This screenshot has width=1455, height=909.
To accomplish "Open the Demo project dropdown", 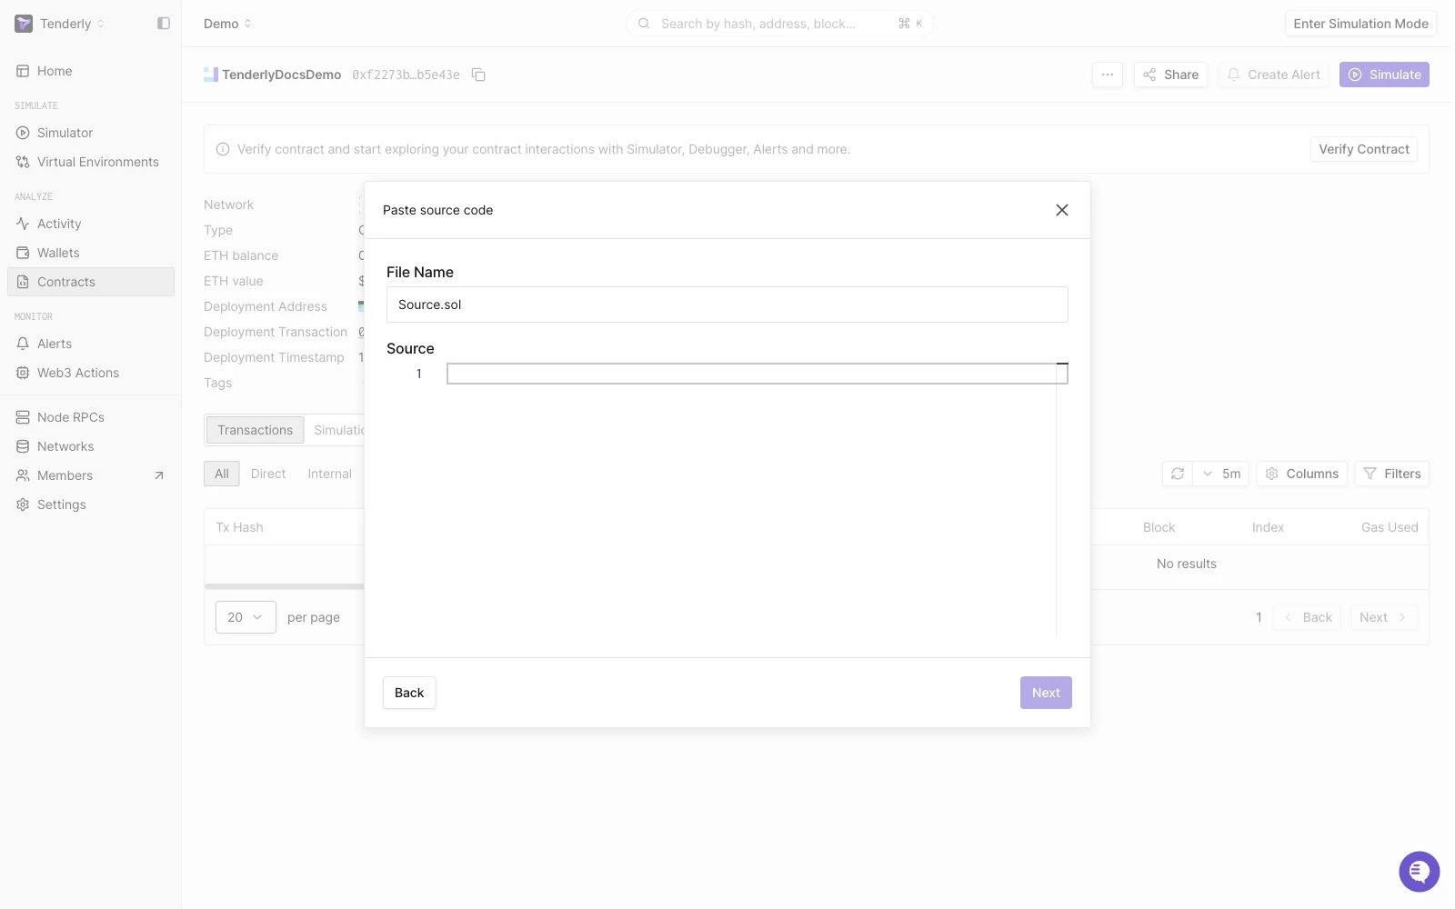I will point(227,24).
